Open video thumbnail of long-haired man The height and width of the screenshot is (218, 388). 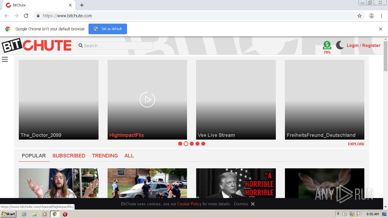(x=59, y=183)
